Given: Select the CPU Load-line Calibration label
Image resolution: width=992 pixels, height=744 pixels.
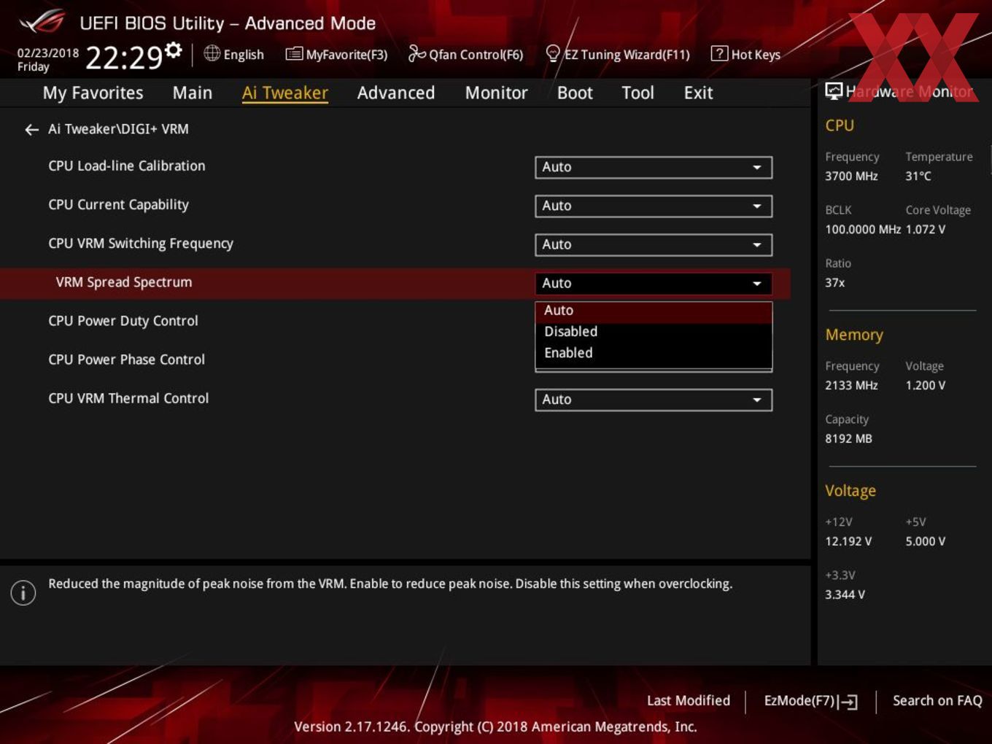Looking at the screenshot, I should point(127,166).
